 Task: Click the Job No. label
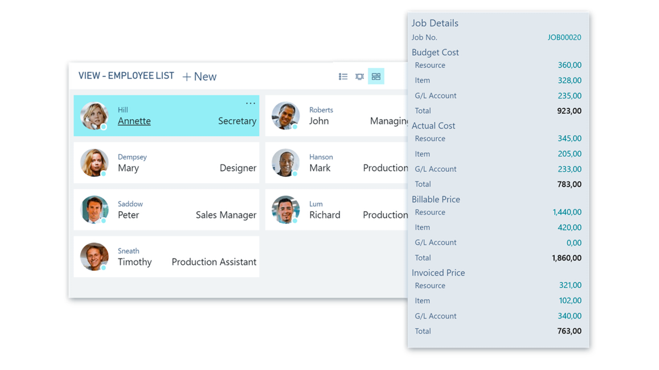[424, 38]
